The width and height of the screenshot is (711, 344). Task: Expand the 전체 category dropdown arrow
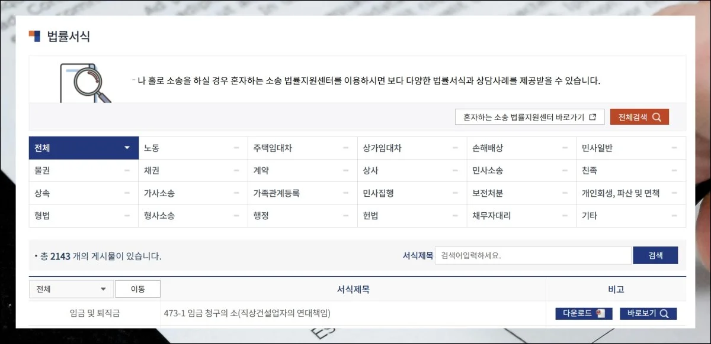pyautogui.click(x=127, y=148)
